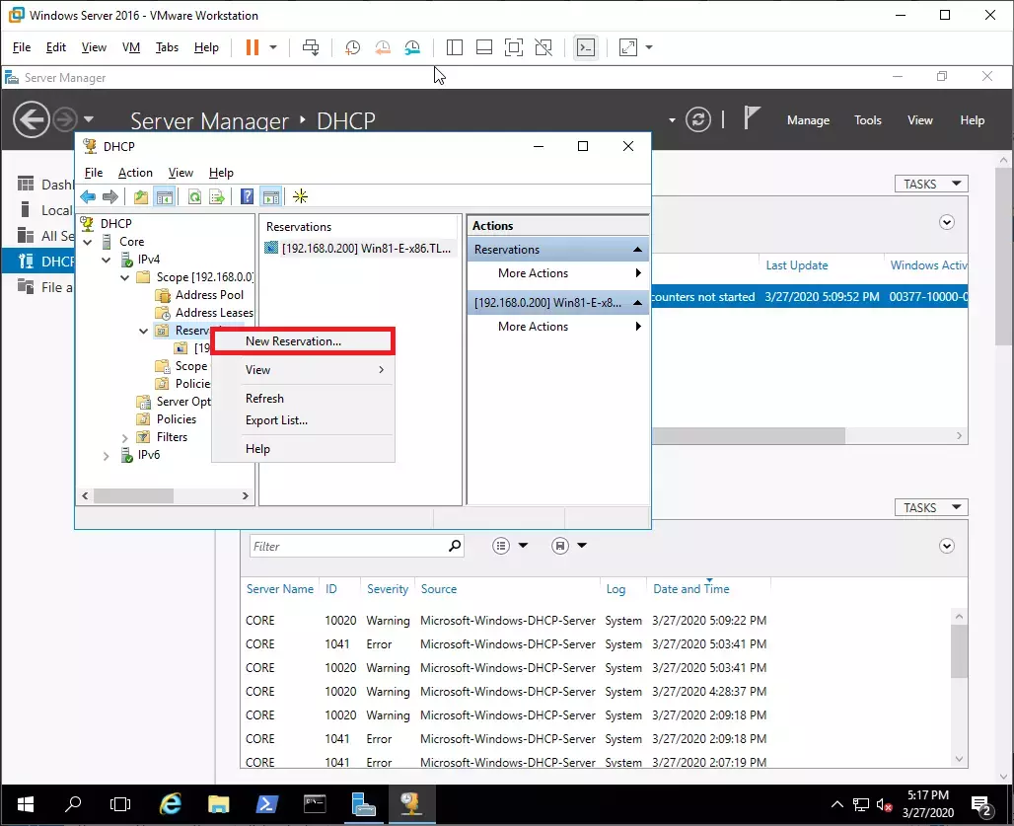Open DHCP console Action menu
The width and height of the screenshot is (1014, 826).
[135, 173]
